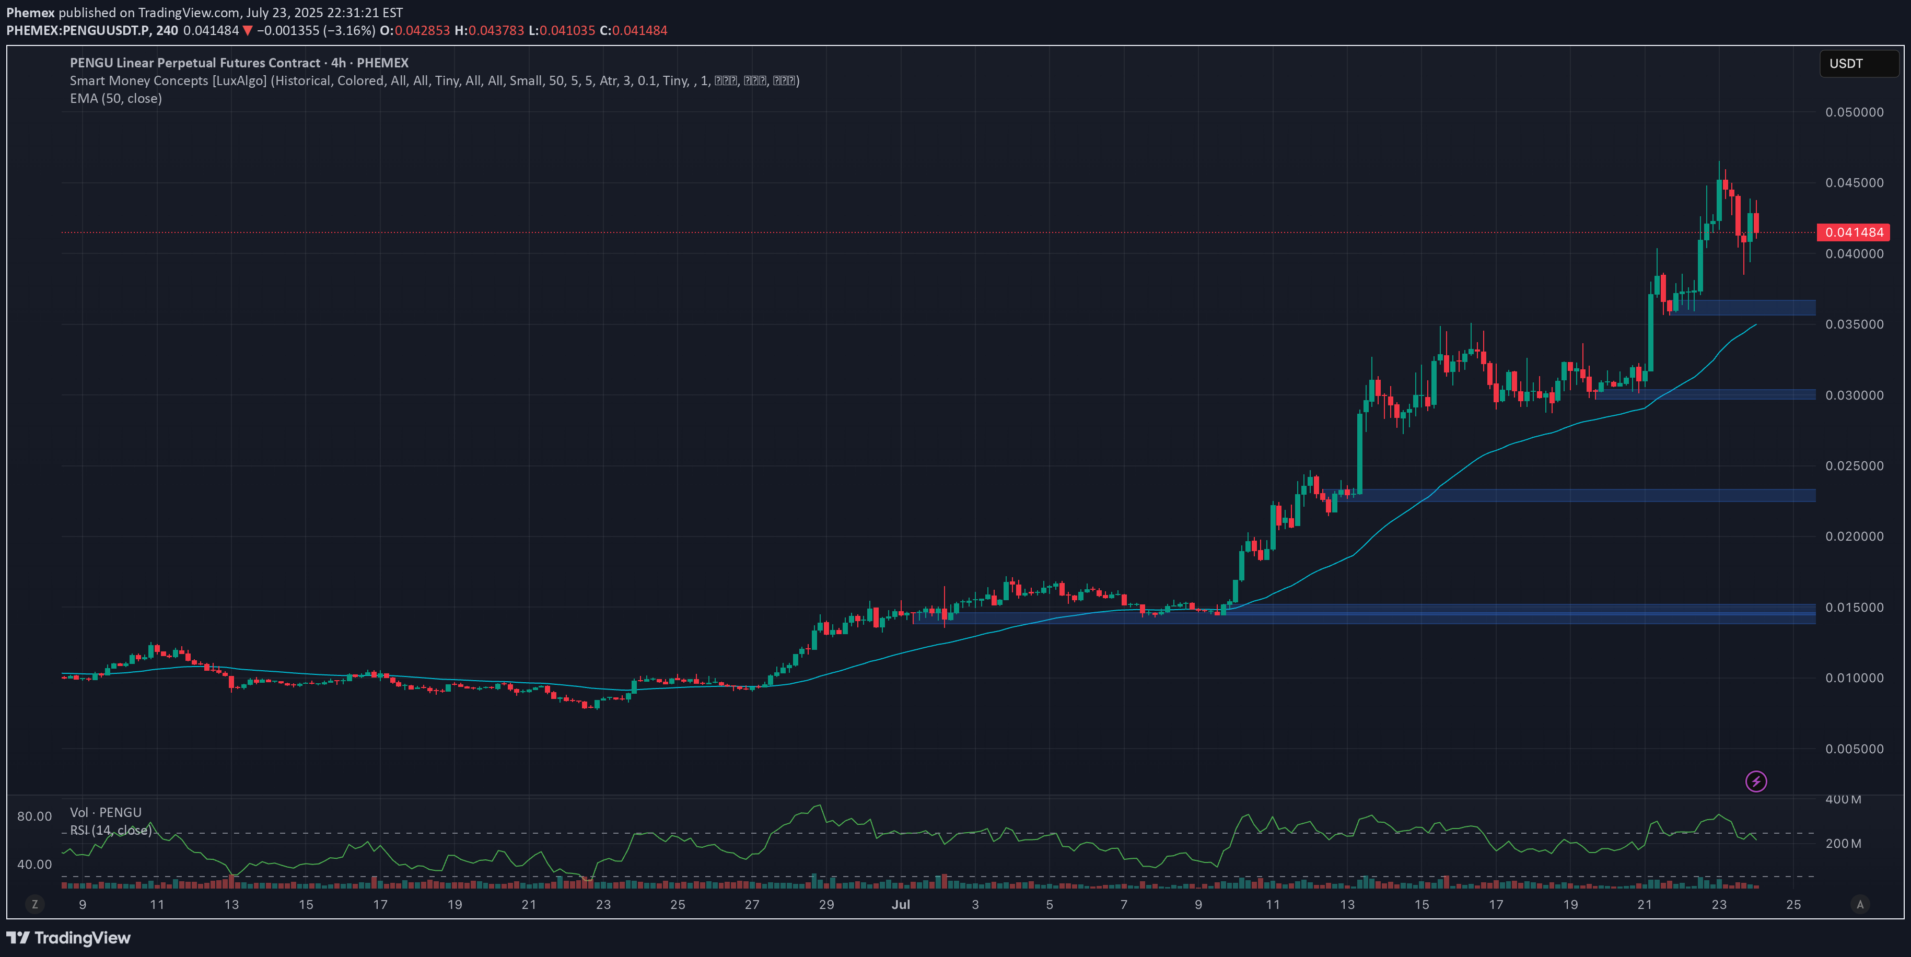Viewport: 1911px width, 957px height.
Task: Click the 0.005000 price axis label
Action: pos(1854,749)
